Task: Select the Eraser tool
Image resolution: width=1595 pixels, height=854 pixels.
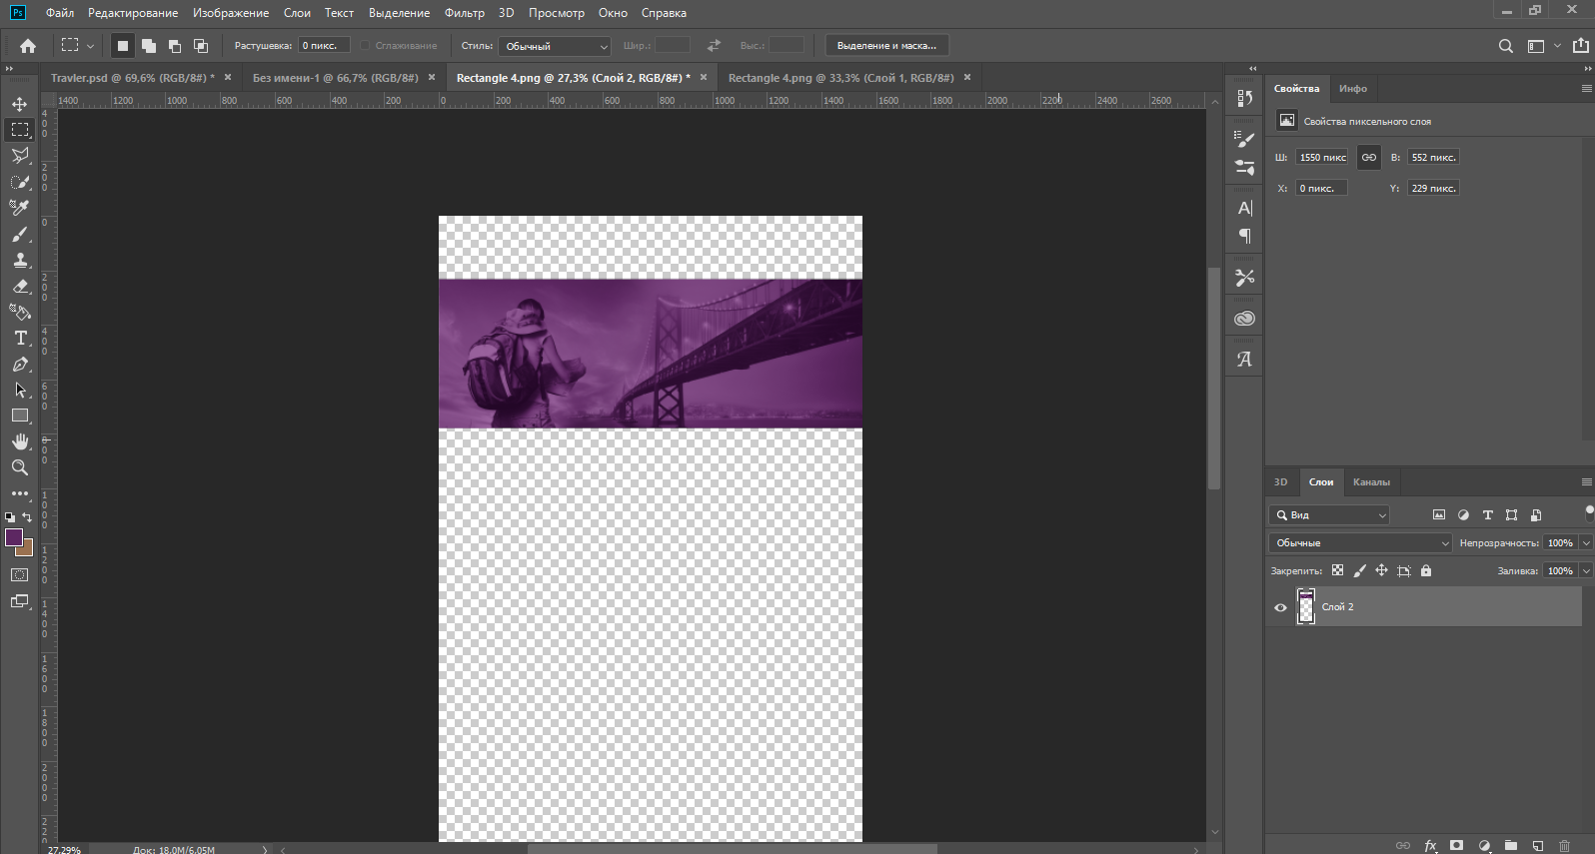Action: pos(20,286)
